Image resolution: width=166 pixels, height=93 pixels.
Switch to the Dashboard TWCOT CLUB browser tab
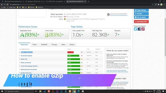coord(35,2)
